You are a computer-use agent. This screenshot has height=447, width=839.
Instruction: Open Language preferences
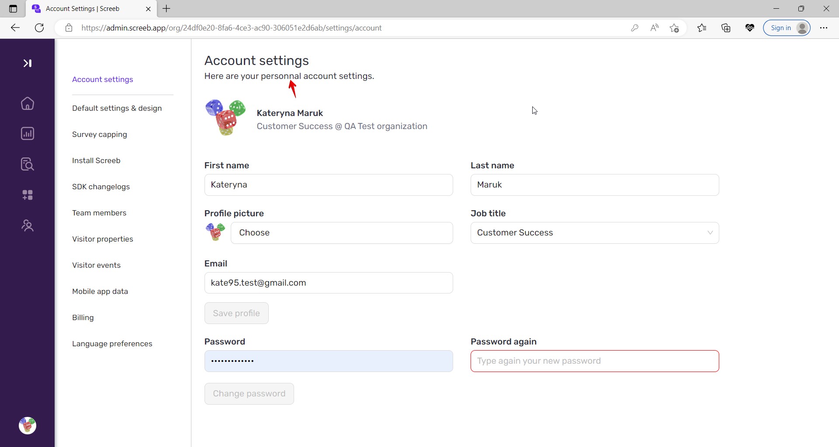click(x=112, y=344)
